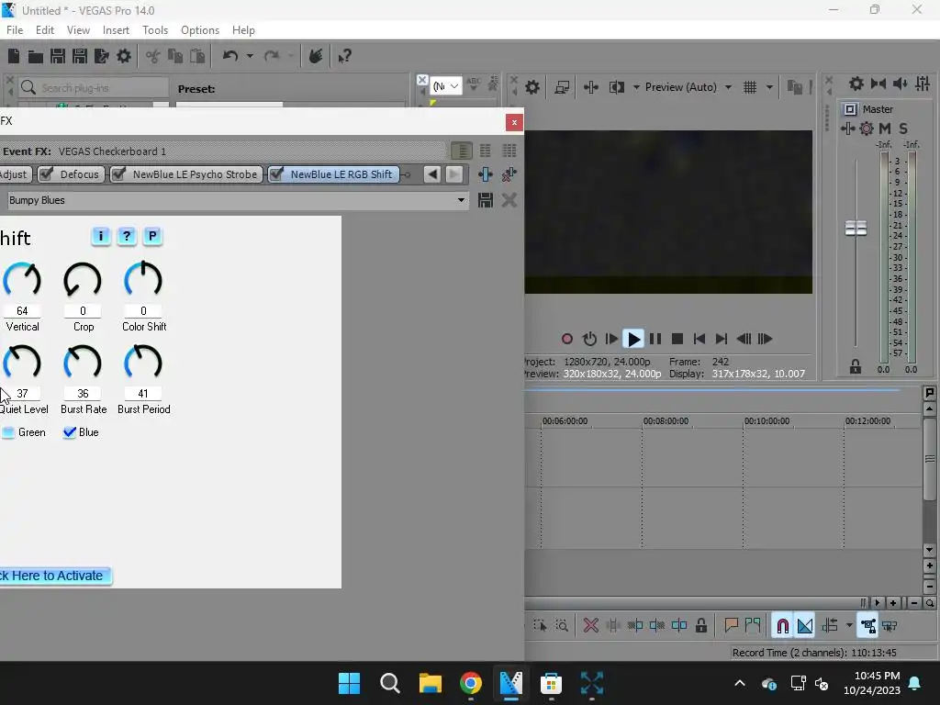Save the project using the floppy icon

(58, 56)
